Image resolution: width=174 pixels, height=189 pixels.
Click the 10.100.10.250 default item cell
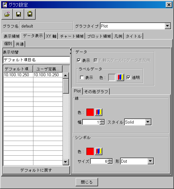tap(18, 75)
